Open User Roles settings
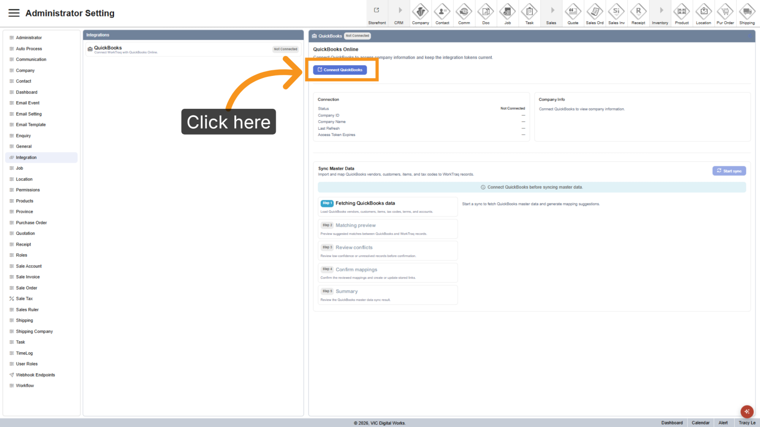Viewport: 760px width, 427px height. (41, 364)
